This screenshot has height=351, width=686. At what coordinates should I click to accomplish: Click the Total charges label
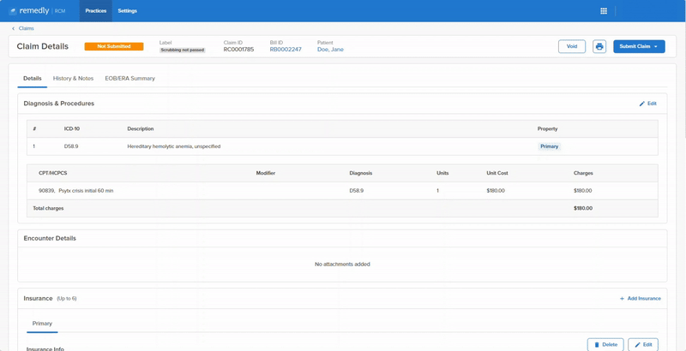point(48,208)
